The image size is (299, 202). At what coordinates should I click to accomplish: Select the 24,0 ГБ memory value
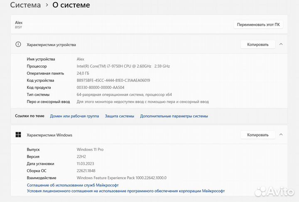pos(83,73)
